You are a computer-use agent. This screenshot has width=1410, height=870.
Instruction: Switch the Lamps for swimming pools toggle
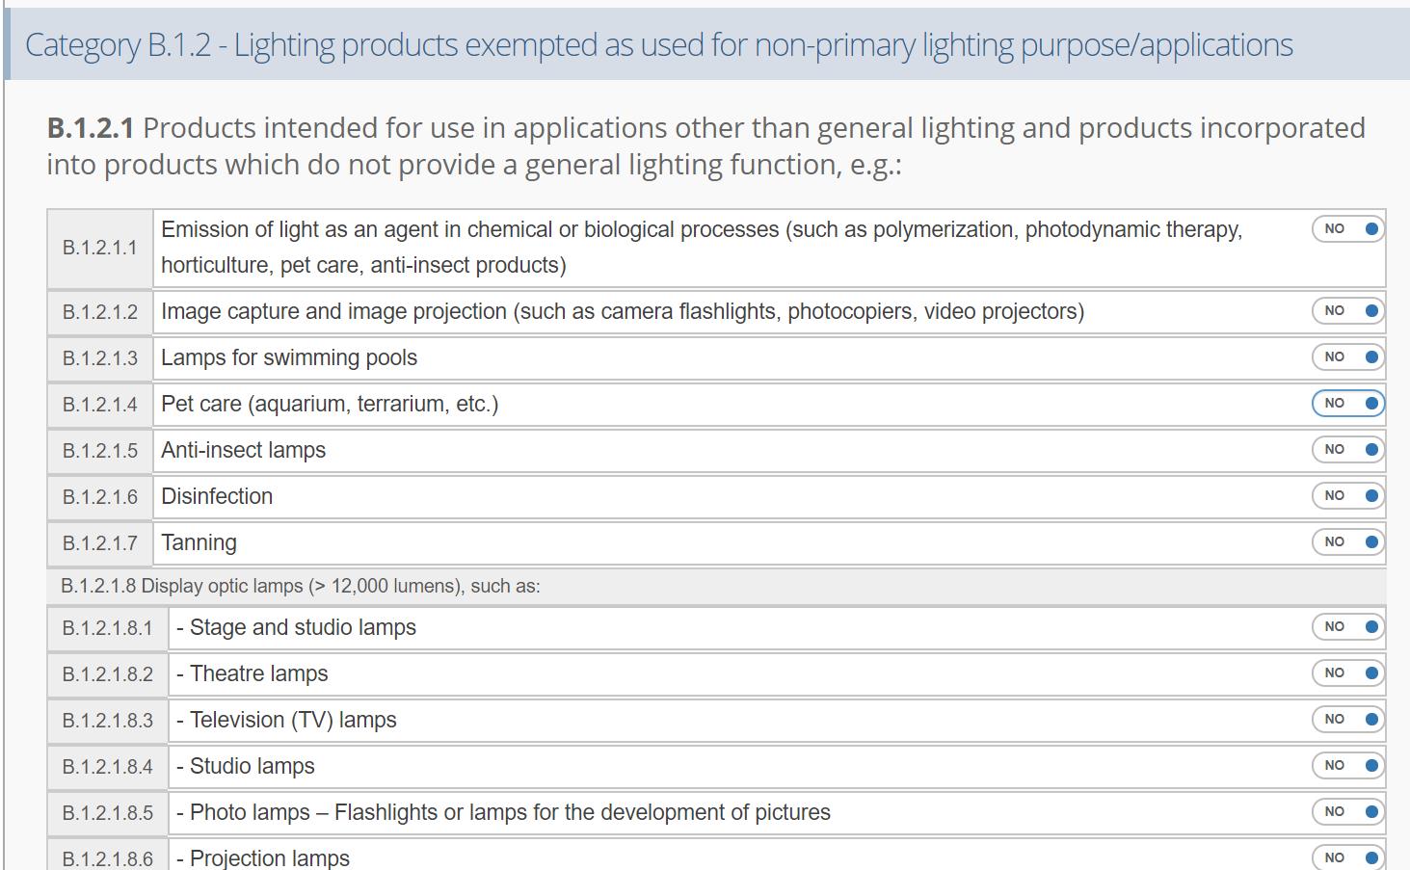[1347, 357]
